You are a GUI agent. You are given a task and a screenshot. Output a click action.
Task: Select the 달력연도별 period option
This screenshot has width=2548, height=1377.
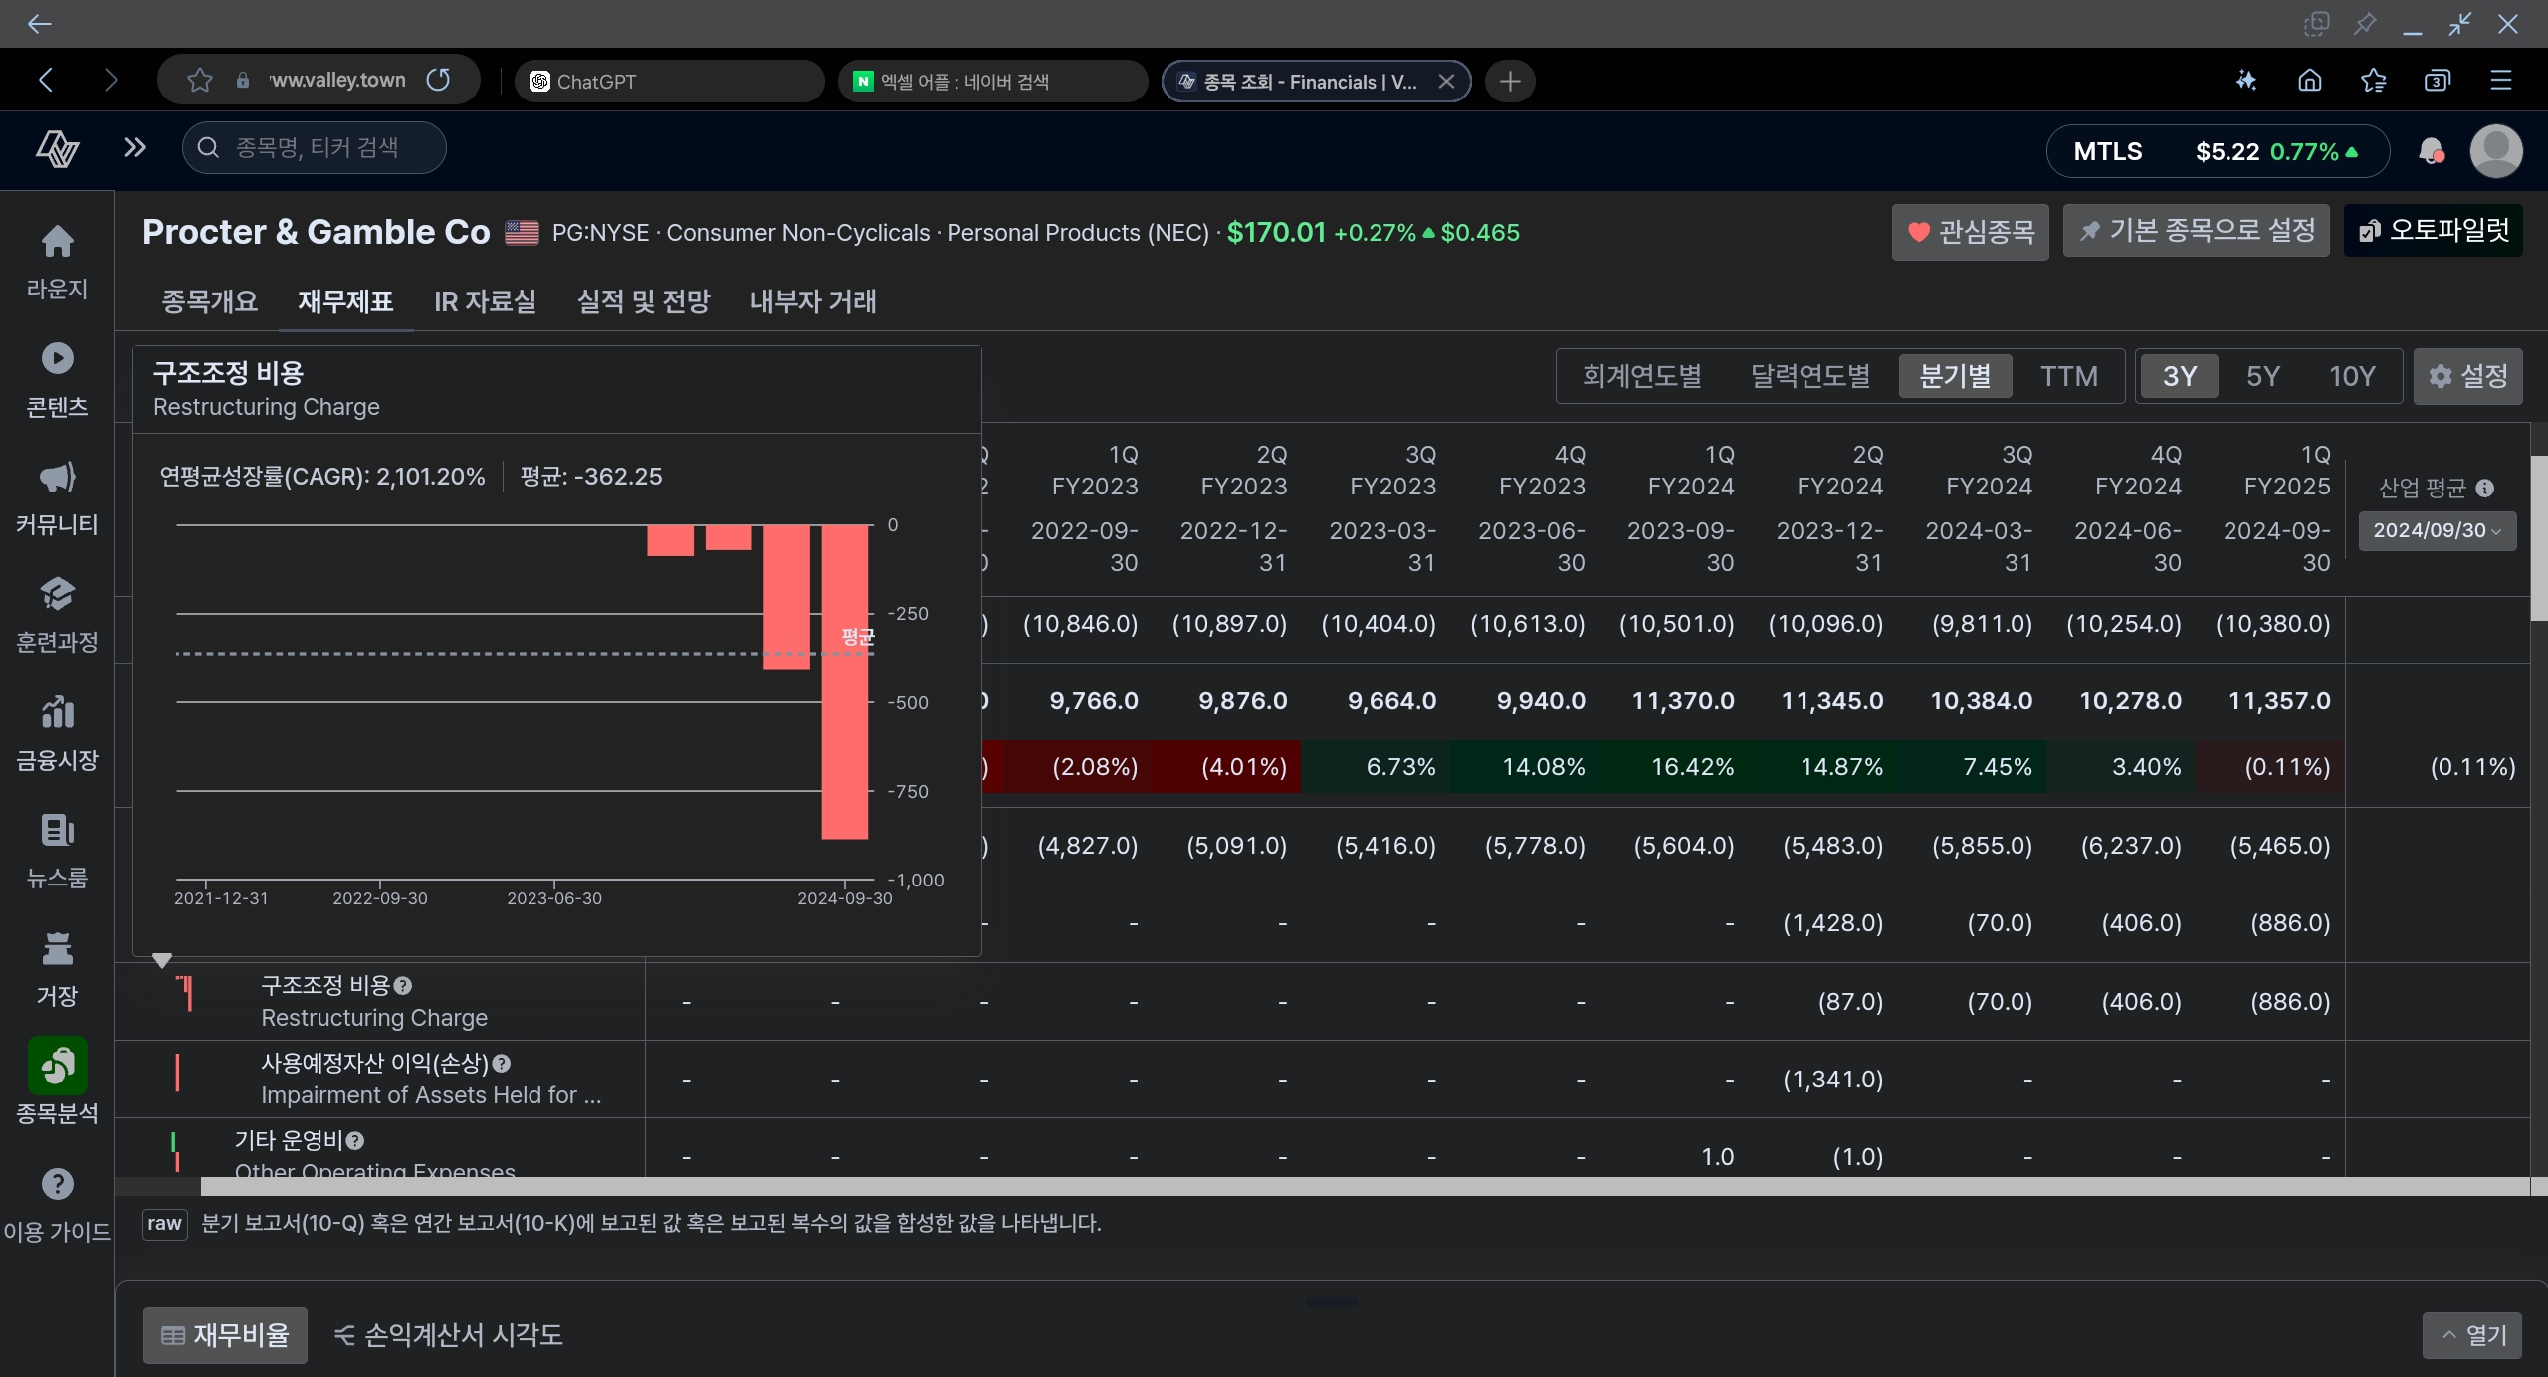(1810, 376)
